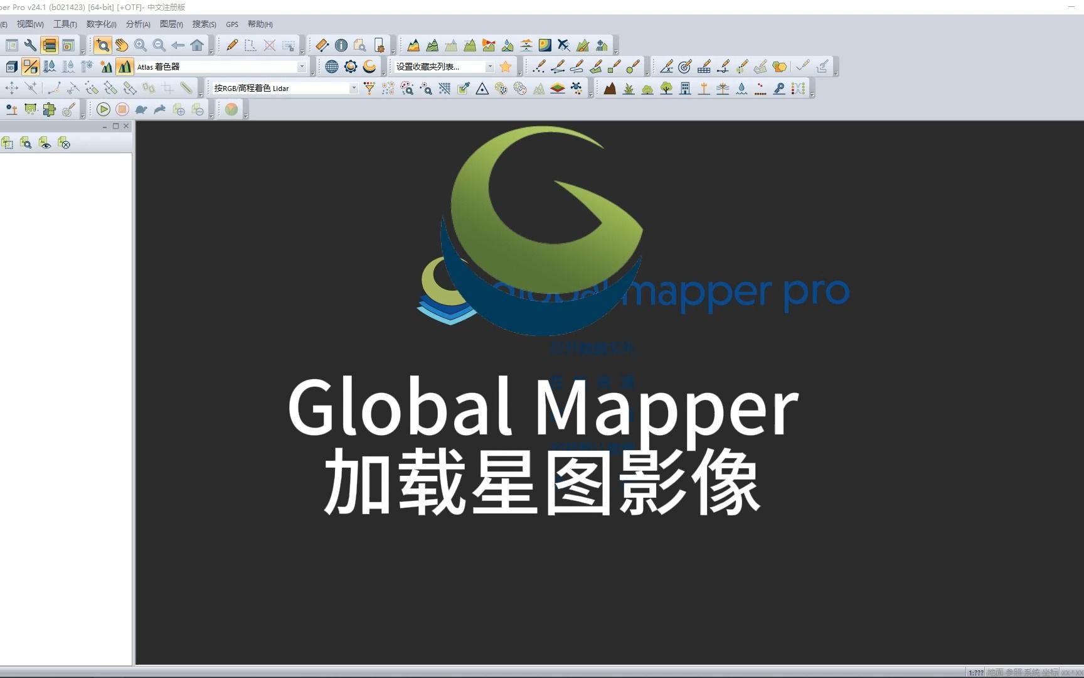Image resolution: width=1084 pixels, height=678 pixels.
Task: Click the view shed radar terrain icon
Action: tap(488, 45)
